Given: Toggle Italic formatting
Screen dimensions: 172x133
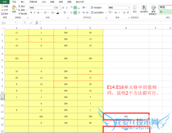Looking at the screenshot, I should [35, 12].
